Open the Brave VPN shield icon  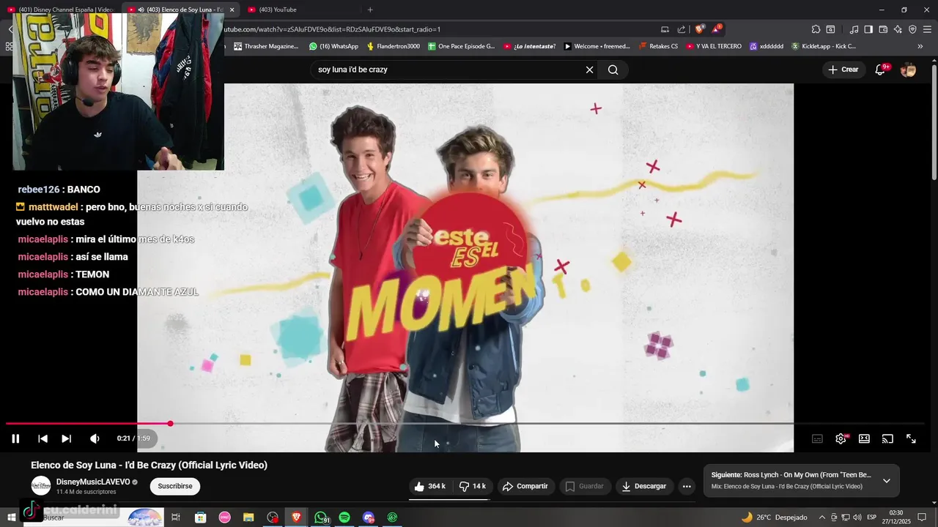click(x=912, y=29)
